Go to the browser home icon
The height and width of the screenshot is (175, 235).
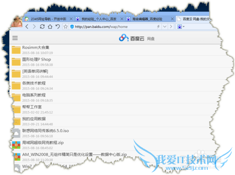pyautogui.click(x=50, y=27)
